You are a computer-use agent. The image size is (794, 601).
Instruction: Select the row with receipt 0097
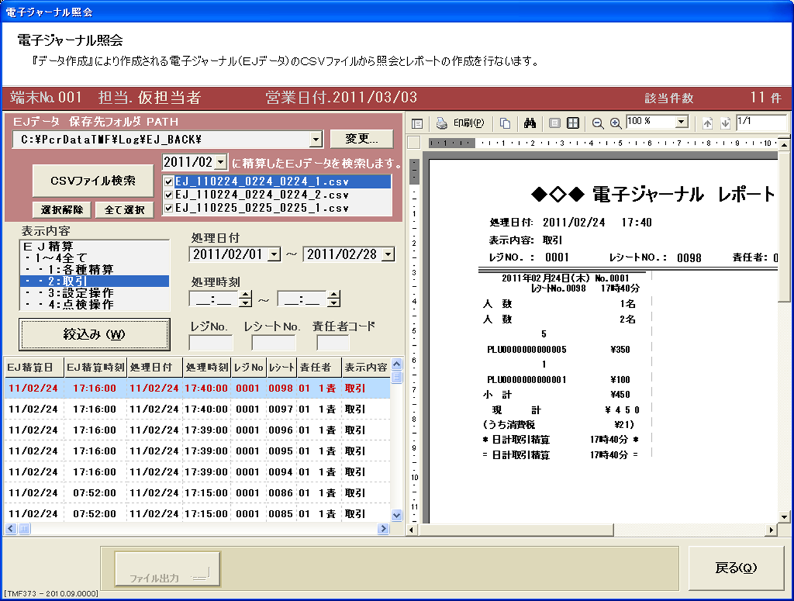(197, 409)
